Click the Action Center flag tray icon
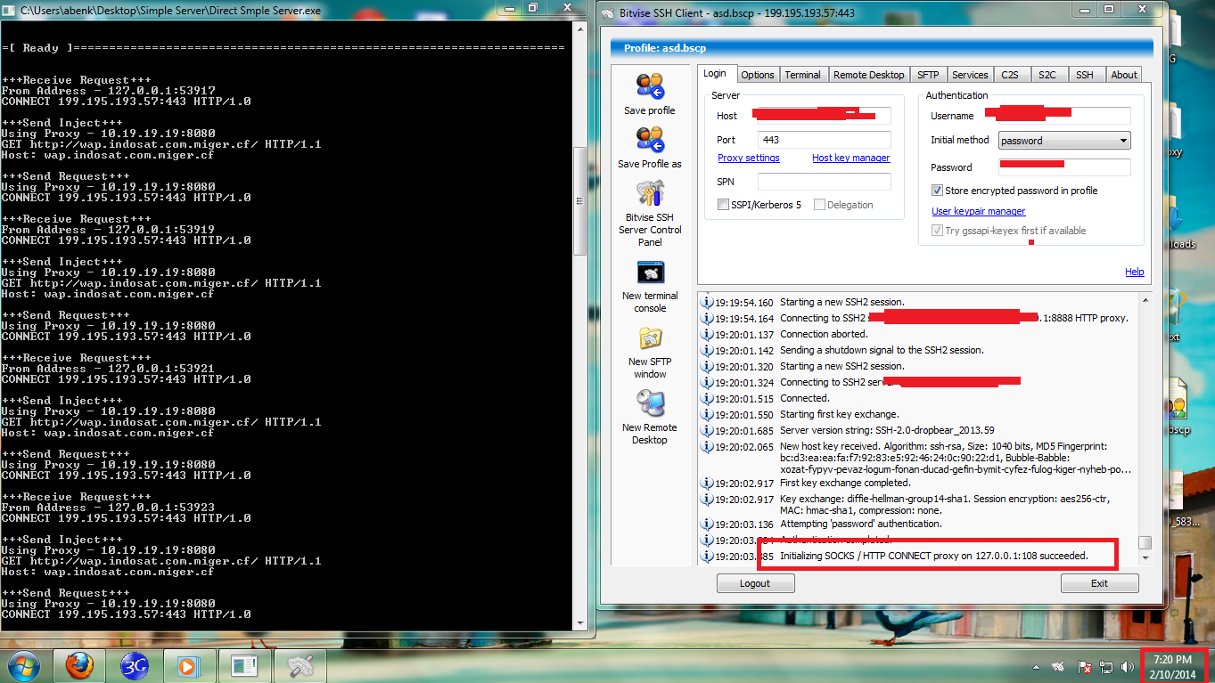Screen dimensions: 1215x683 pyautogui.click(x=1085, y=666)
